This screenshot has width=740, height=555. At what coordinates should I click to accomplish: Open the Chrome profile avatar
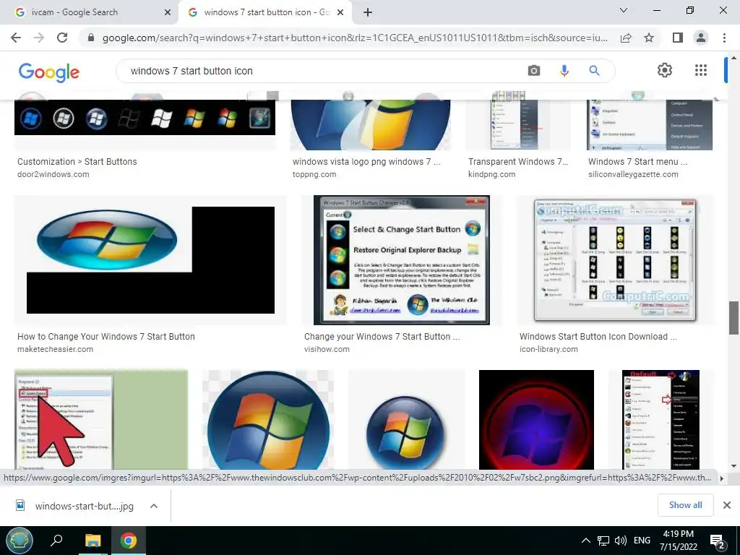coord(701,38)
